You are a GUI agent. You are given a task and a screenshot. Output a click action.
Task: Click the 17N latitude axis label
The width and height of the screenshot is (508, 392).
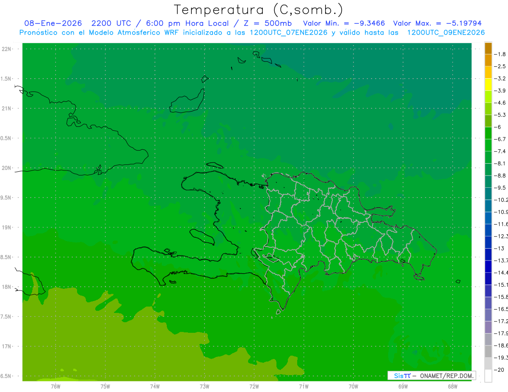(6, 346)
